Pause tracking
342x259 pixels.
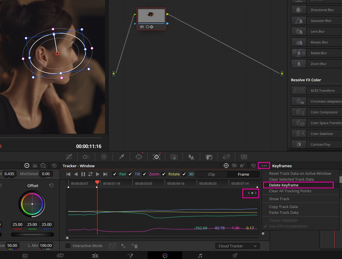tap(83, 174)
